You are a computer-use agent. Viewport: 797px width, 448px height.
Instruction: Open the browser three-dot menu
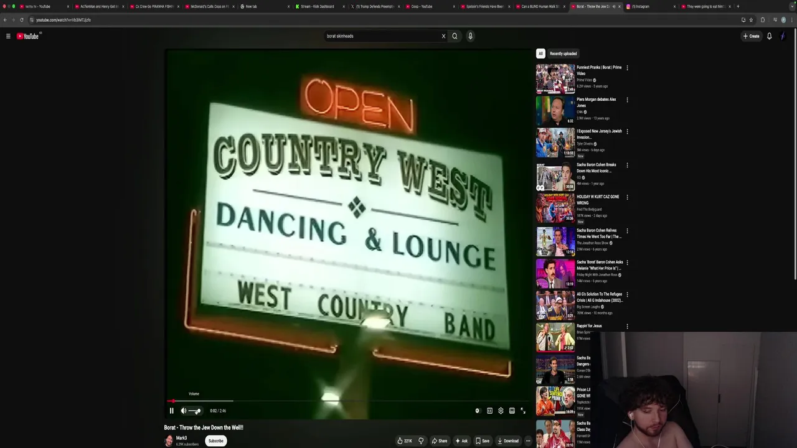tap(792, 20)
